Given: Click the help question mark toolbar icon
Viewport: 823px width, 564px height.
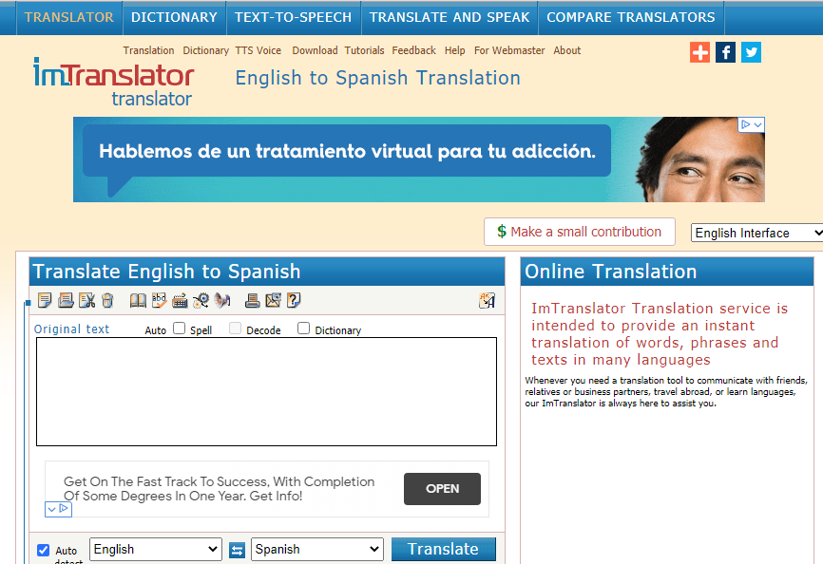Looking at the screenshot, I should (294, 301).
